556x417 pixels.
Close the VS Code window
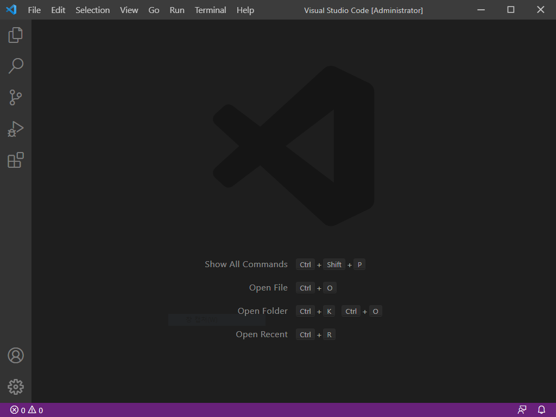tap(540, 10)
